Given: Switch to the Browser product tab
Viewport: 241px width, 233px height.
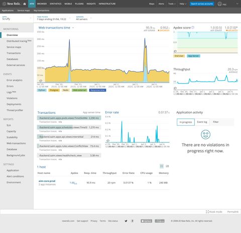Looking at the screenshot, I should [x=42, y=4].
